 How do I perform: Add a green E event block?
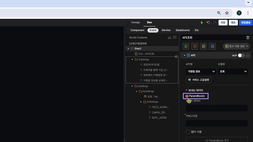[186, 46]
